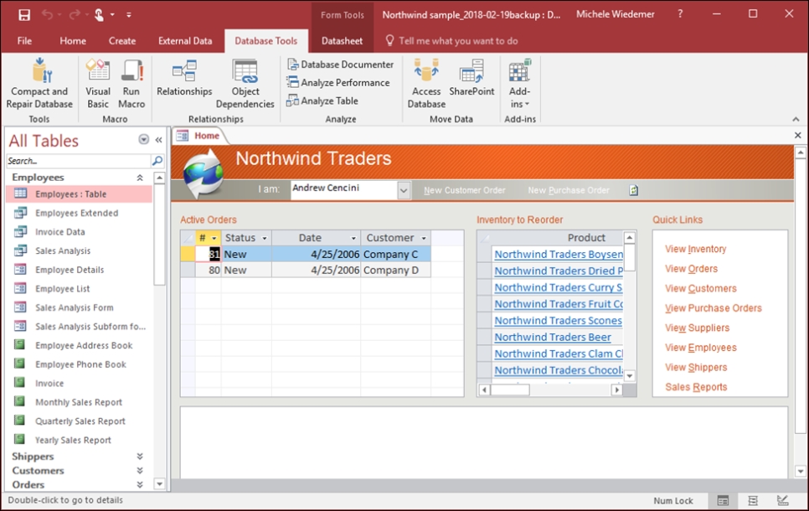Click the Company D customer cell
Image resolution: width=809 pixels, height=511 pixels.
click(395, 270)
